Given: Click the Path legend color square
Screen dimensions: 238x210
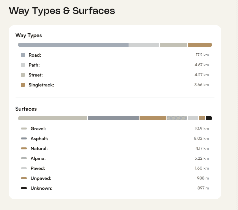Looking at the screenshot, I should pyautogui.click(x=23, y=65).
